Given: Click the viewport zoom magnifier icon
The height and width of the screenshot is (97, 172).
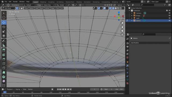Looking at the screenshot, I should coord(122,23).
